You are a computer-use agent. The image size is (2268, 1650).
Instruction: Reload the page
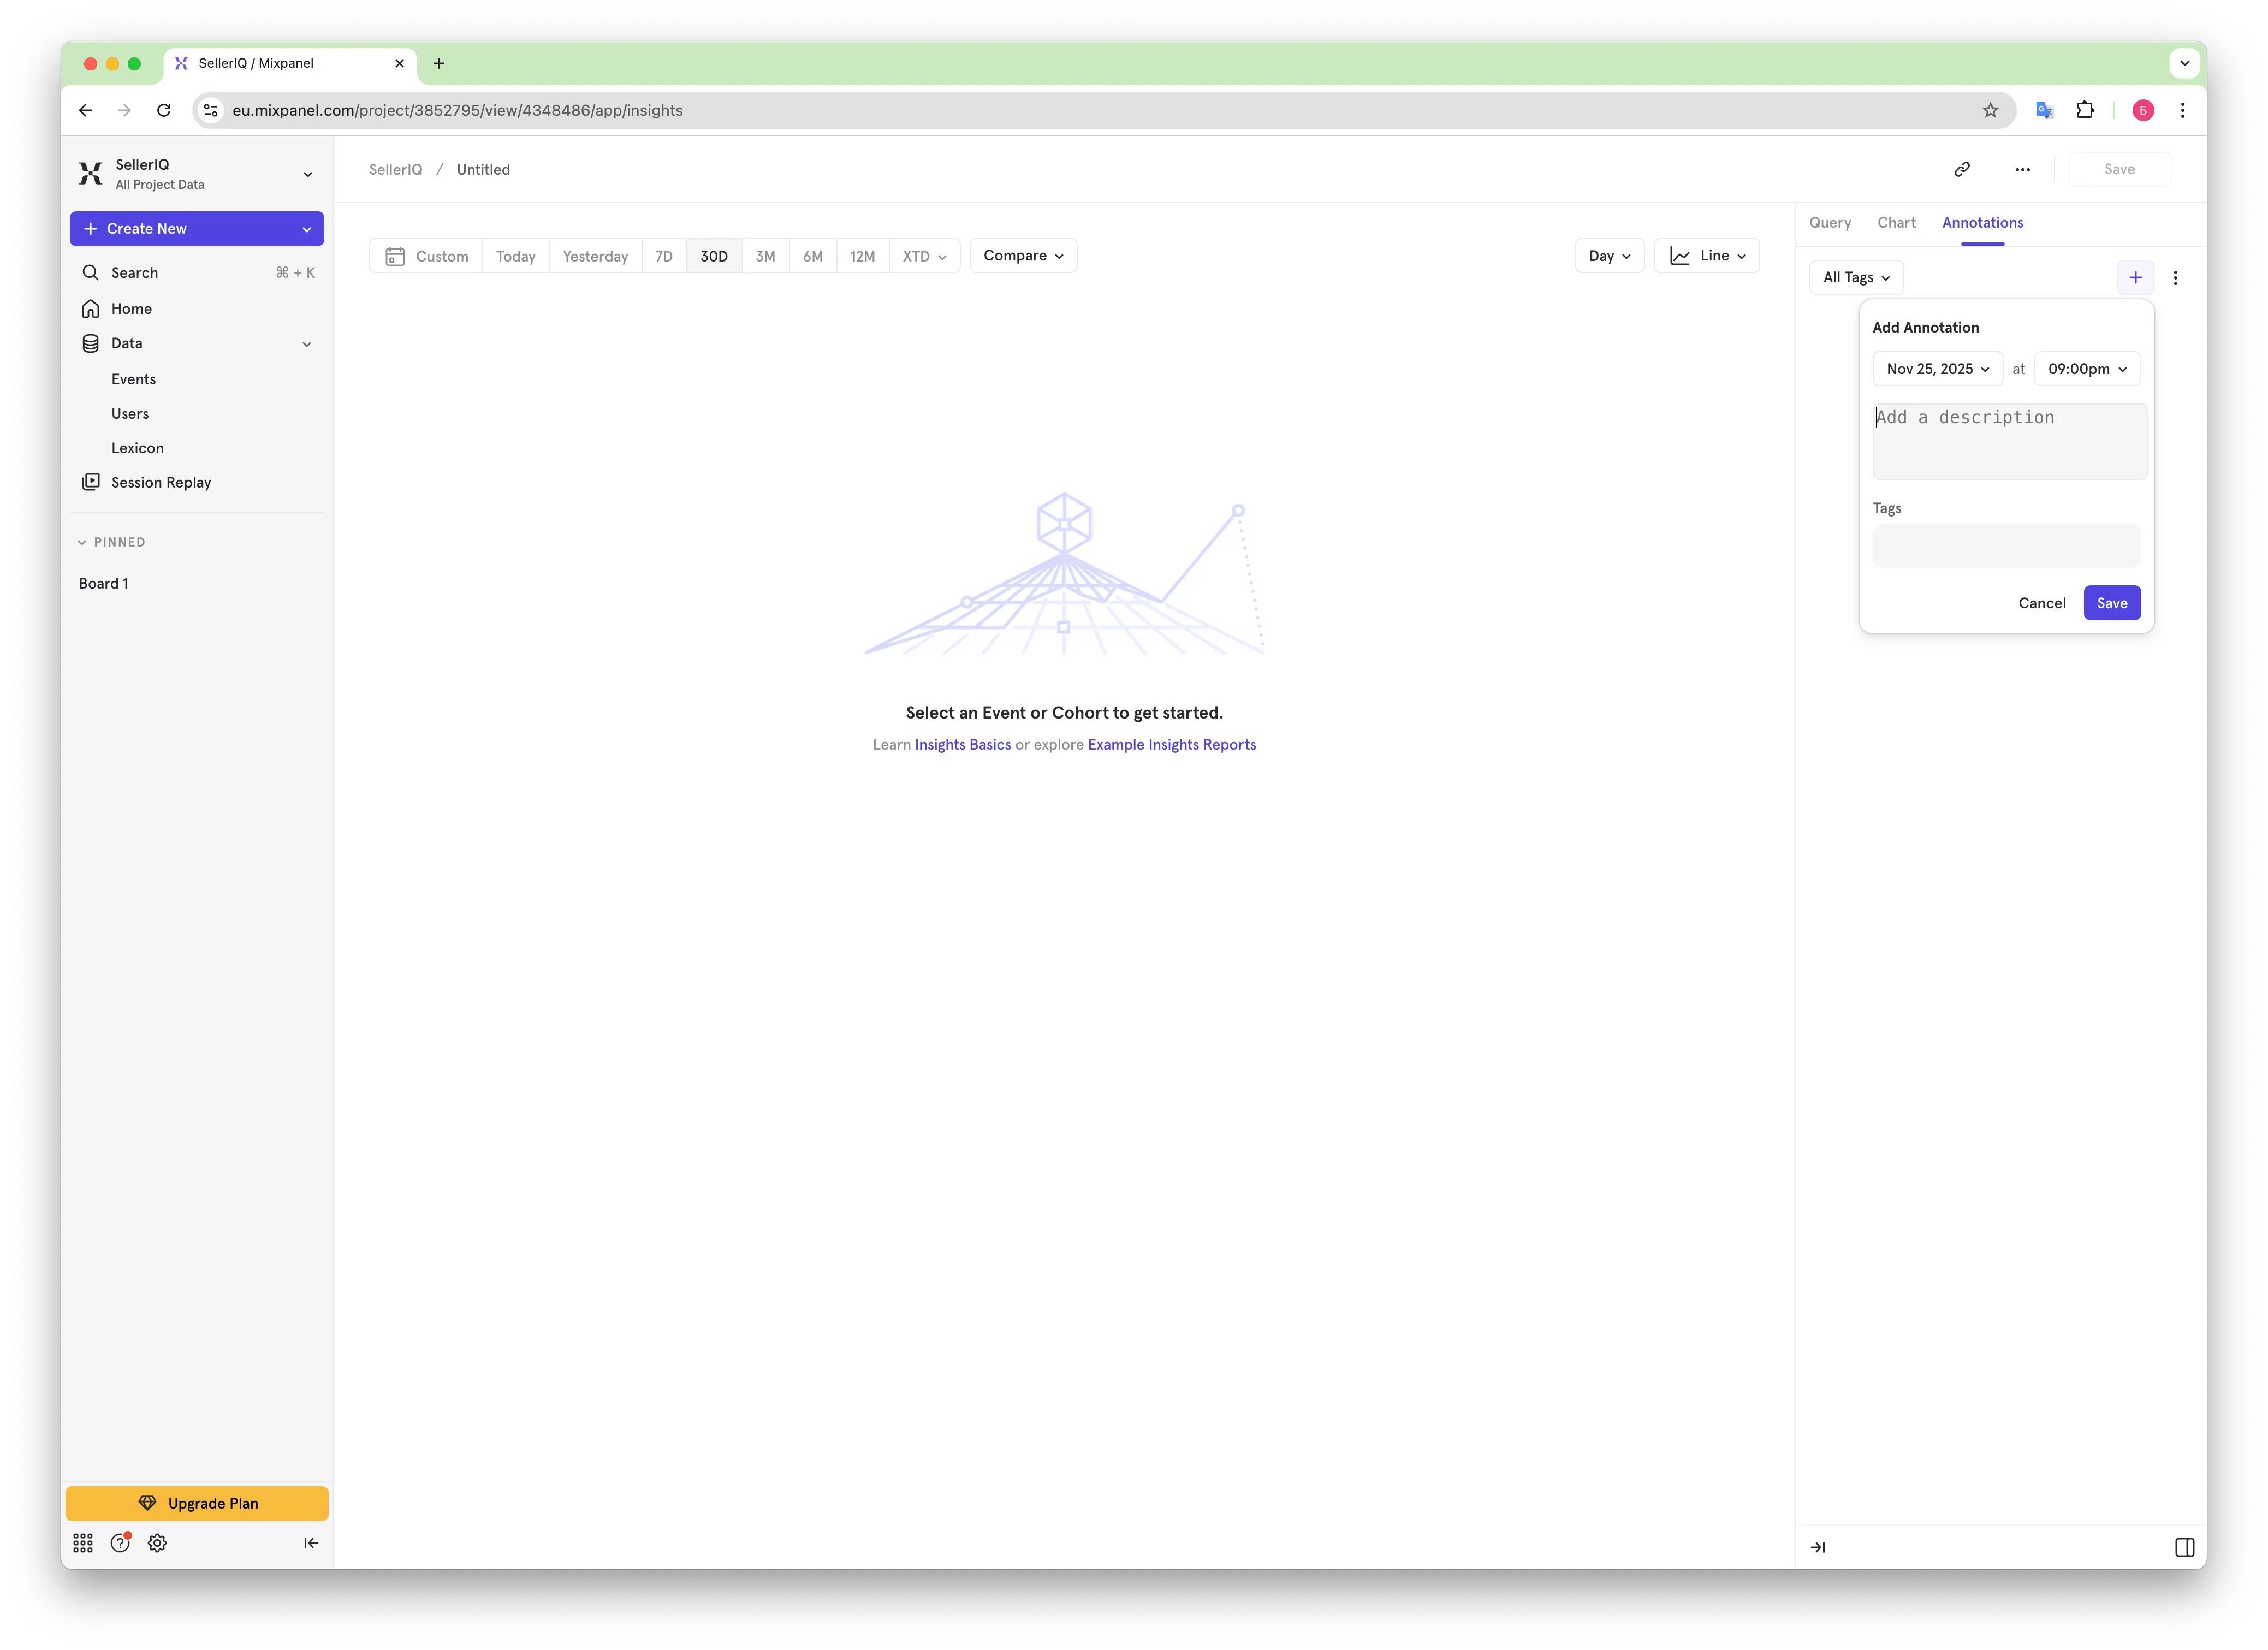coord(164,110)
